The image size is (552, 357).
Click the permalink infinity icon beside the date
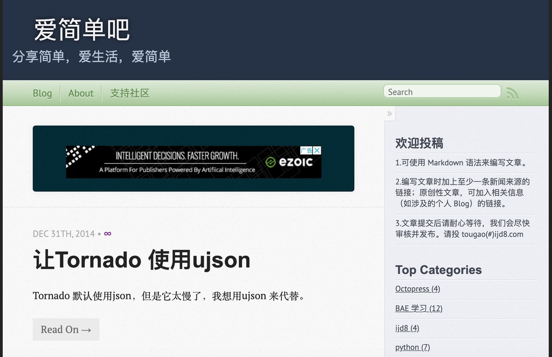point(107,233)
